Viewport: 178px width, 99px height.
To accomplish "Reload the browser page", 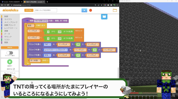I will pyautogui.click(x=8, y=5).
